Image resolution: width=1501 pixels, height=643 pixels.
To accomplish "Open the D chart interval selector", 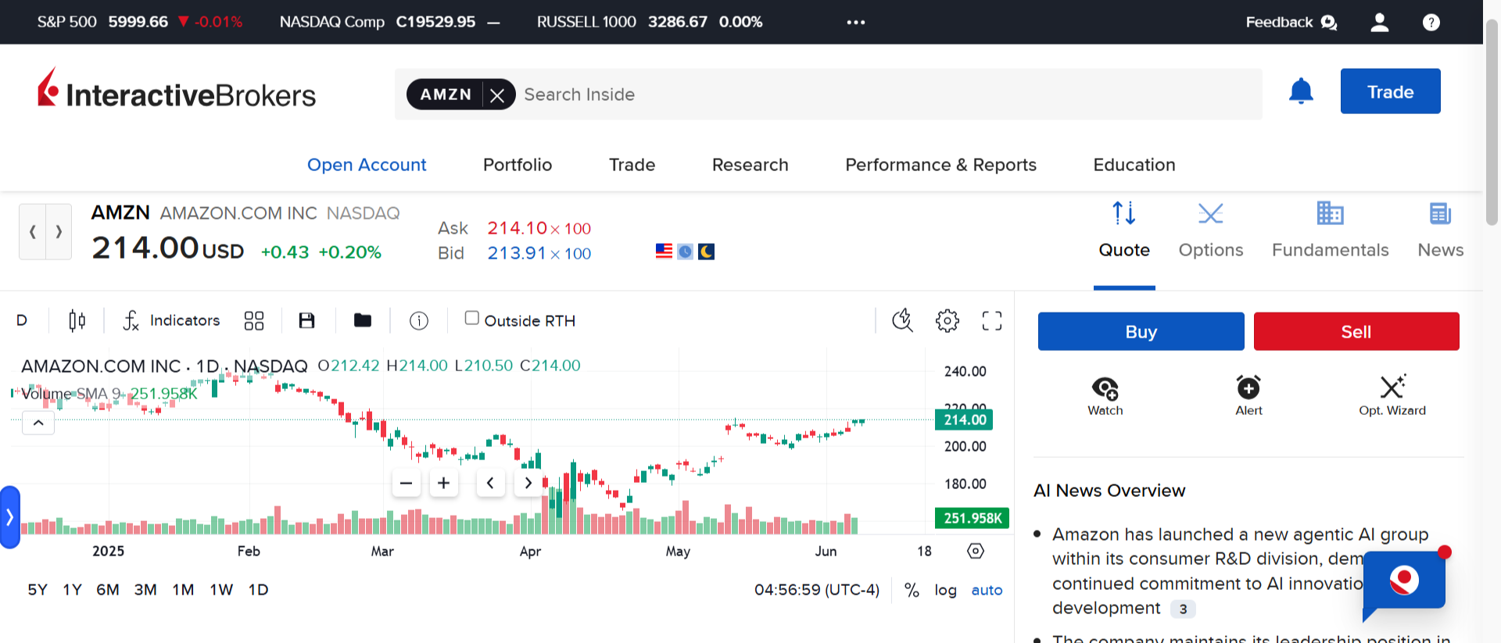I will [22, 320].
